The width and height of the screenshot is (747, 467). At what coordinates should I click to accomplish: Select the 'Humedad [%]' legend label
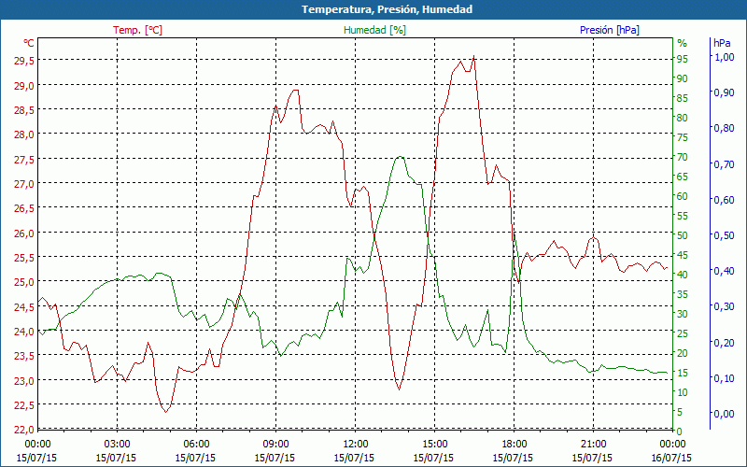(x=374, y=30)
